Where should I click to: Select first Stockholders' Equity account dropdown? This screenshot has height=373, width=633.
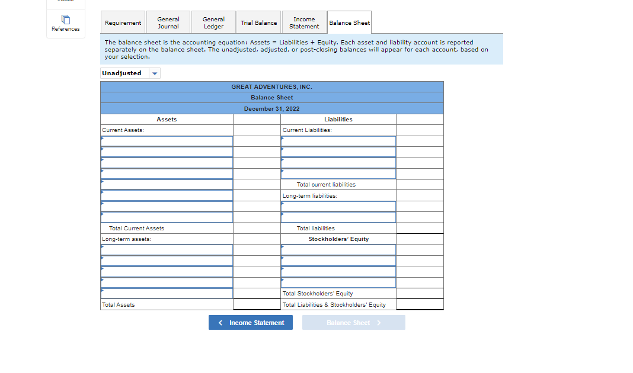338,250
